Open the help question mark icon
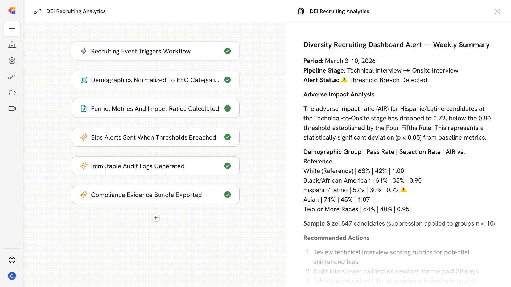511x287 pixels. coord(12,260)
